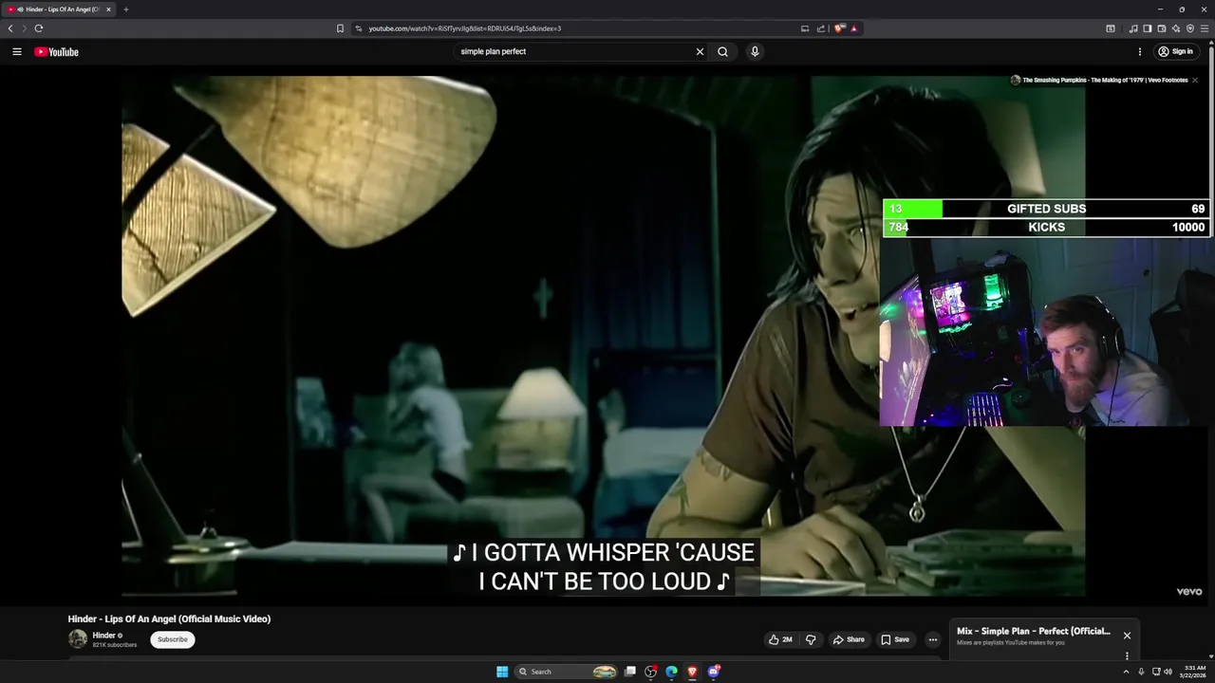Open network and volume quick settings
The width and height of the screenshot is (1215, 683).
(1162, 672)
